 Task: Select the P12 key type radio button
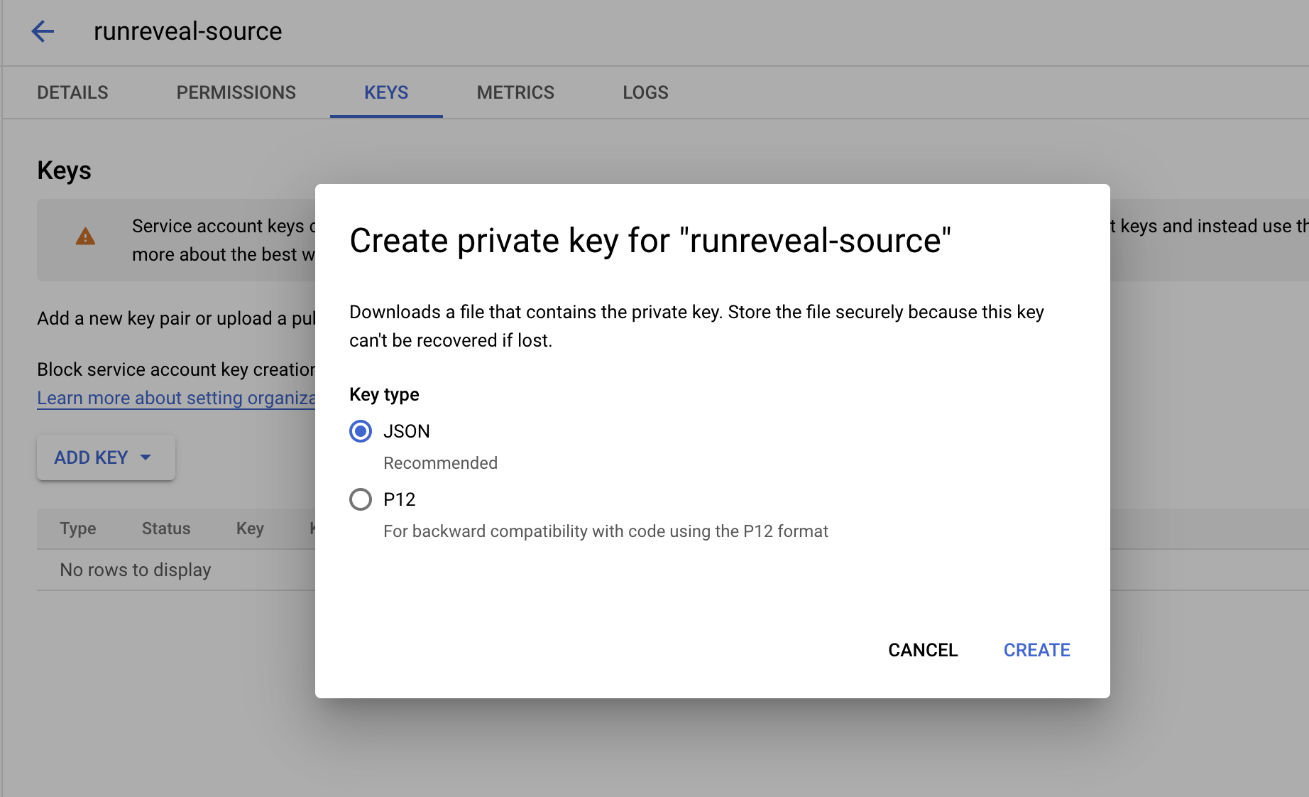click(x=361, y=499)
